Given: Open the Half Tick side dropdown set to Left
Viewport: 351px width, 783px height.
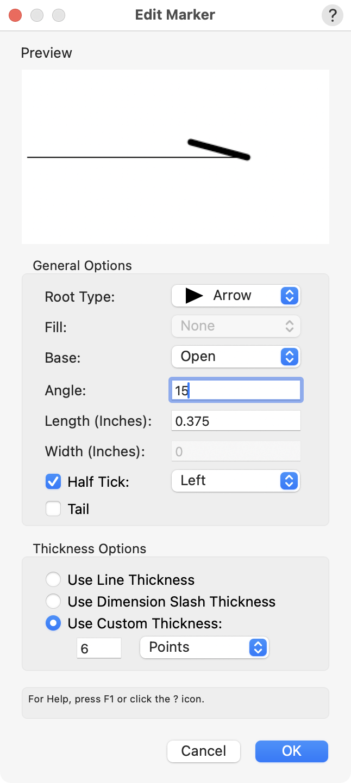Looking at the screenshot, I should [x=236, y=481].
